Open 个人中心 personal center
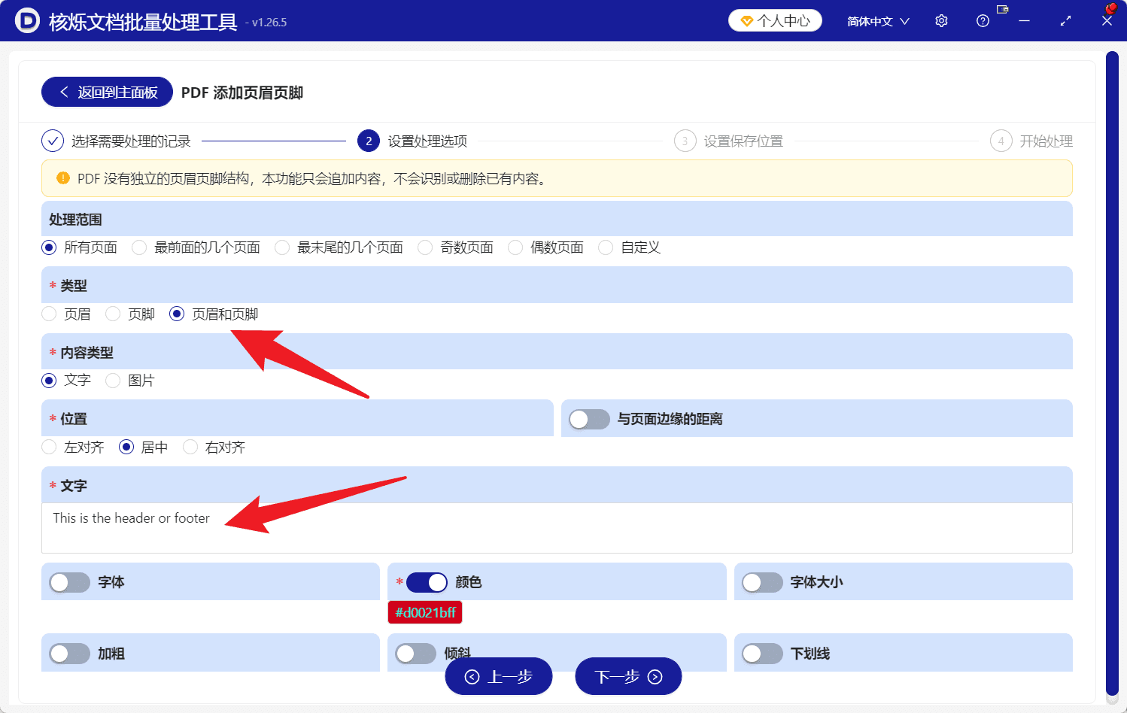This screenshot has height=713, width=1127. (775, 21)
